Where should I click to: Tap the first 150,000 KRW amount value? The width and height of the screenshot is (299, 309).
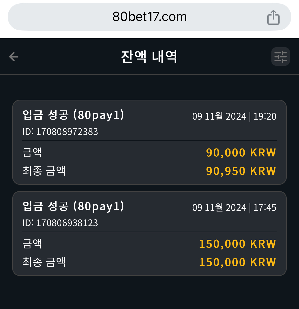(238, 244)
